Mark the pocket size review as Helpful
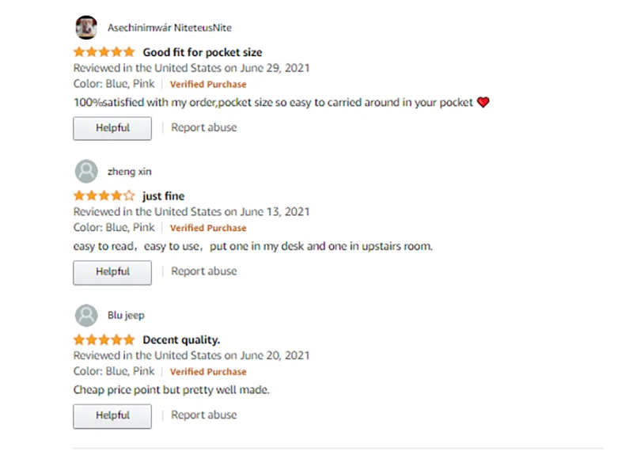Viewport: 633px width, 451px height. pos(112,128)
